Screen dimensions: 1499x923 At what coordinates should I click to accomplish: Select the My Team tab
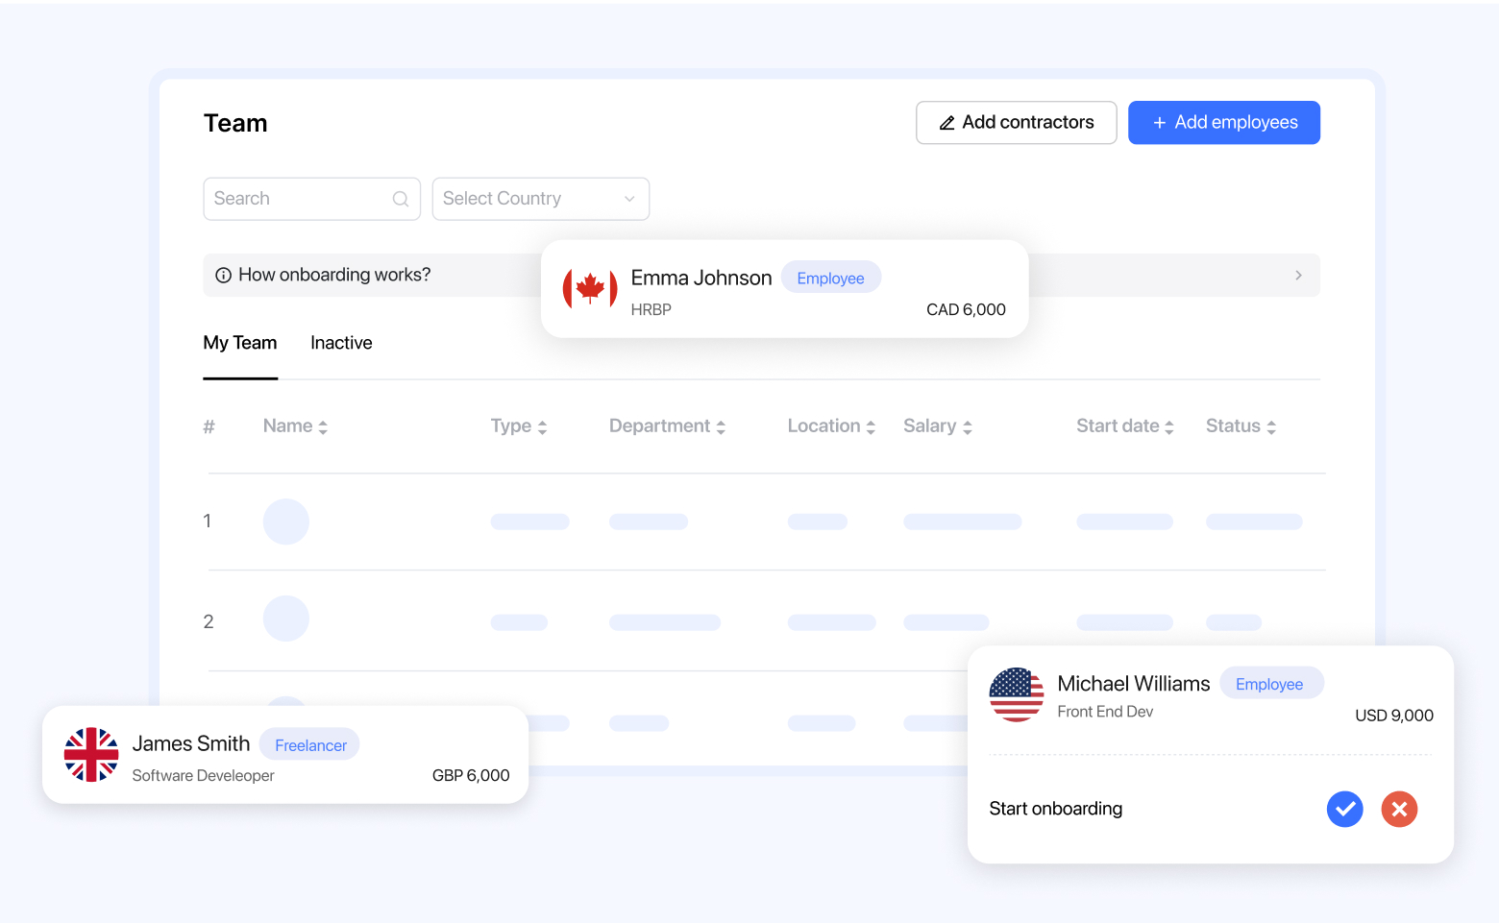pos(240,343)
